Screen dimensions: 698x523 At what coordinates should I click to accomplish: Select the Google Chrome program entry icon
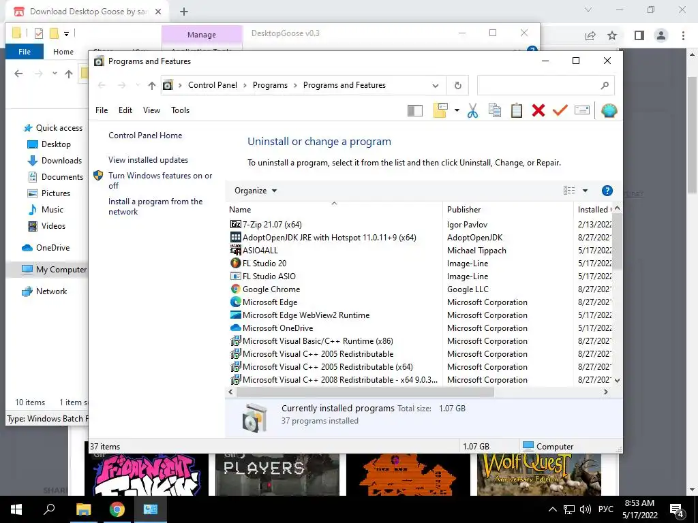coord(235,289)
